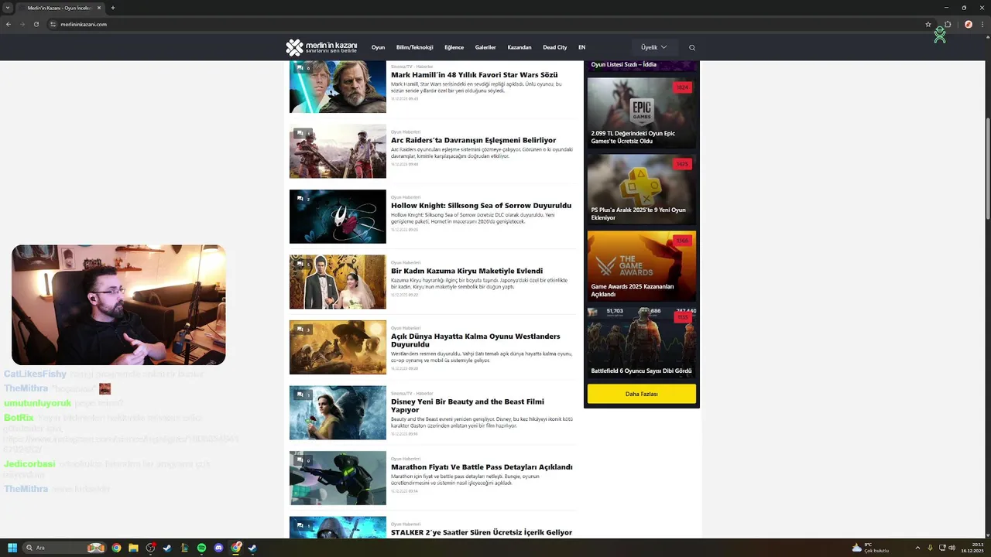
Task: Open the browser three-dot menu
Action: [982, 24]
